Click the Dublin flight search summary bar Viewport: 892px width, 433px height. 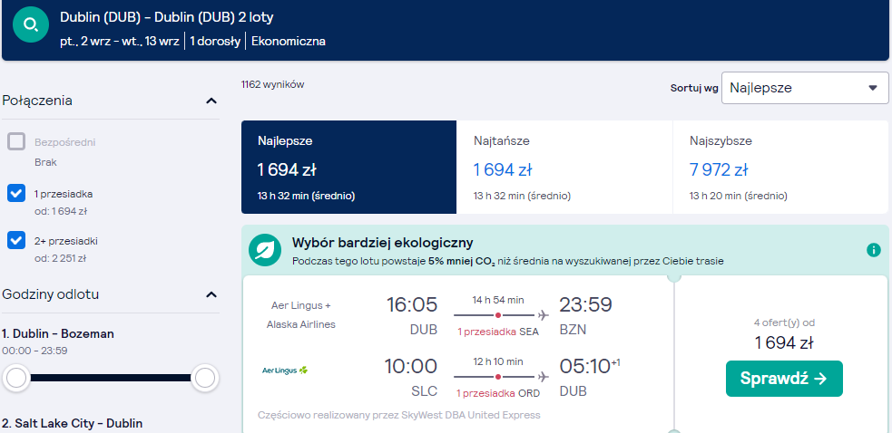point(446,30)
